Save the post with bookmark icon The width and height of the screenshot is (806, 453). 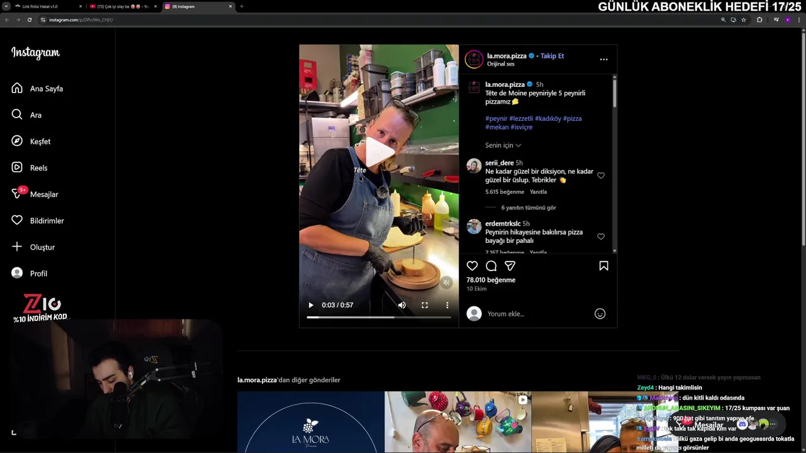603,266
